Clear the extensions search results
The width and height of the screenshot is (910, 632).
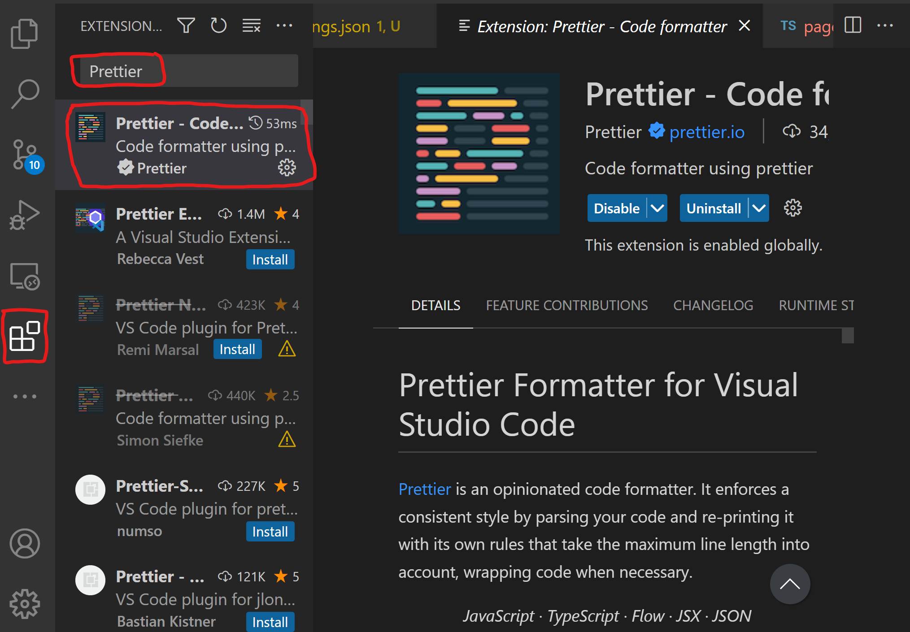click(x=251, y=26)
